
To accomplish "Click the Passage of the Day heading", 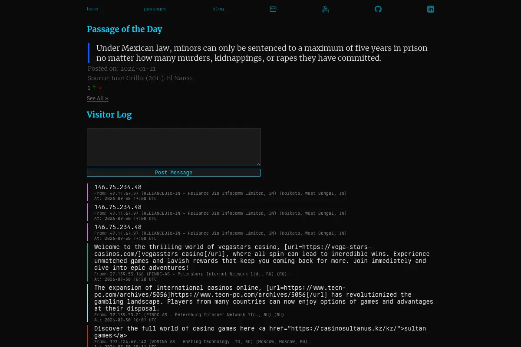I will point(125,29).
